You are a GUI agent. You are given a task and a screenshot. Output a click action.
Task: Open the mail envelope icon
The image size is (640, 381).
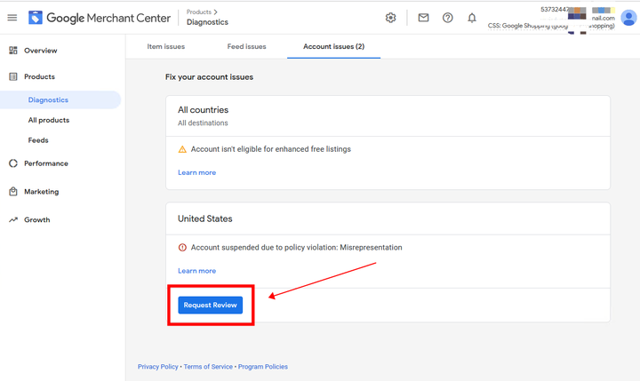tap(423, 18)
